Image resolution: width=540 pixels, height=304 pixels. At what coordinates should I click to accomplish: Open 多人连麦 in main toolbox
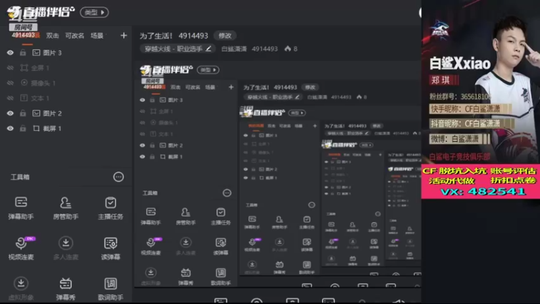click(x=65, y=248)
